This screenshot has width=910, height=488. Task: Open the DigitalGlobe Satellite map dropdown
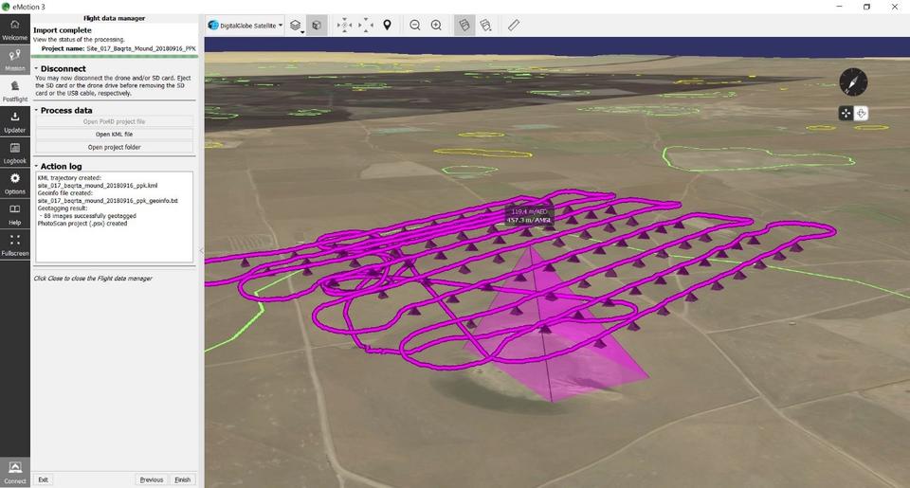pyautogui.click(x=246, y=26)
